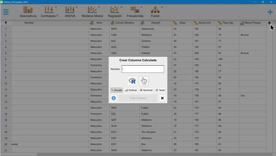
Task: Select row number 20 header
Action: tap(6, 144)
